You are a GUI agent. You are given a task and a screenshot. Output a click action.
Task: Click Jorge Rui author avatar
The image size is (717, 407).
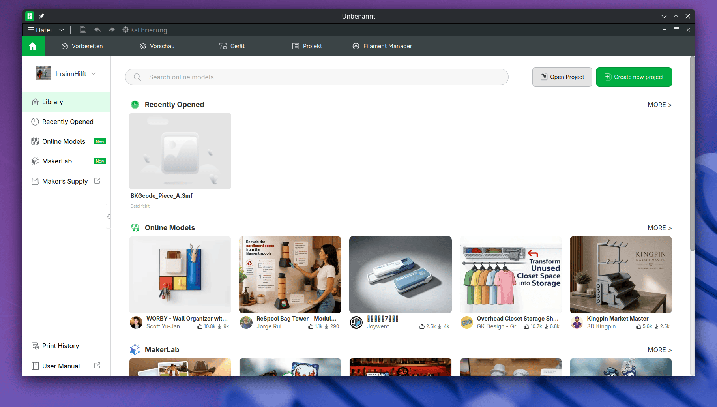(x=246, y=323)
